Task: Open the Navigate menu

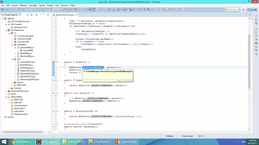Action: click(x=33, y=5)
